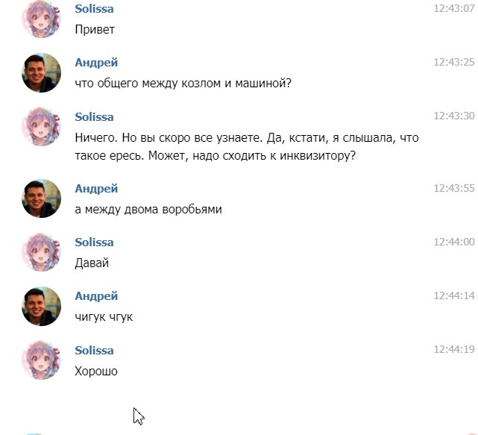Image resolution: width=478 pixels, height=435 pixels.
Task: Open Андрей's name above the воробьями message
Action: (x=96, y=189)
